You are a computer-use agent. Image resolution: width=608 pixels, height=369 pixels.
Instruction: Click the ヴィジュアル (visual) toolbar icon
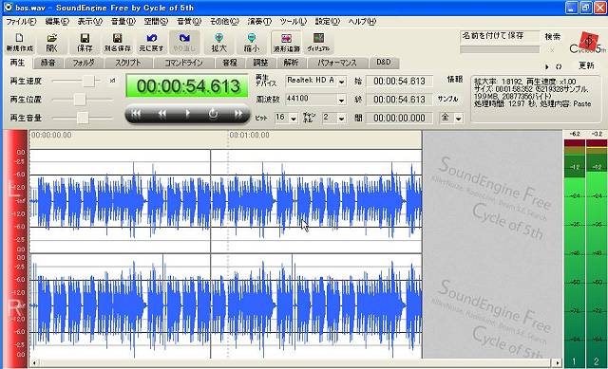[x=318, y=42]
